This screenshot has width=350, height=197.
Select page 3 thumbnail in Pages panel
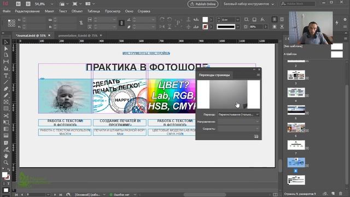296,75
